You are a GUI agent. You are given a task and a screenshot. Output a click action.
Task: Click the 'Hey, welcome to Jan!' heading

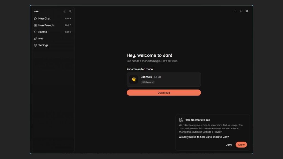pyautogui.click(x=149, y=55)
